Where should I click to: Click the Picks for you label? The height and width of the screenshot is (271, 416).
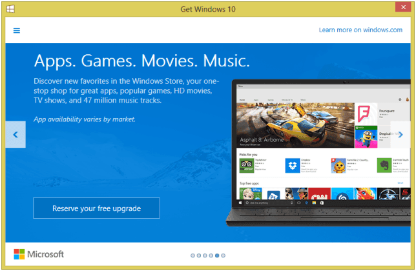(x=248, y=154)
